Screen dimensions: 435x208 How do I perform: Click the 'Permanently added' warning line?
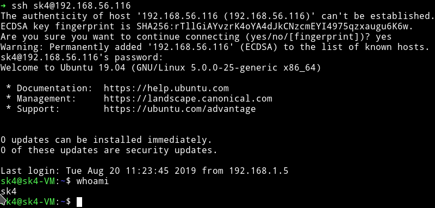(x=215, y=47)
